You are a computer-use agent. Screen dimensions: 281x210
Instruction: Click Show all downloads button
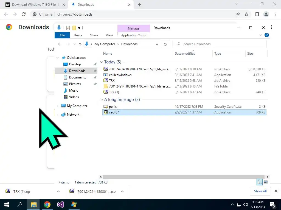click(260, 191)
